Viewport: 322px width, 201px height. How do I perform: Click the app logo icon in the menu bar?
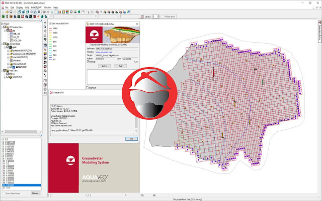pyautogui.click(x=3, y=8)
